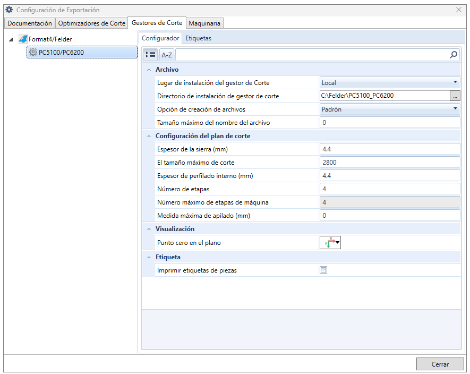
Task: Click Lugar de instalación del gestor label
Action: tap(213, 83)
